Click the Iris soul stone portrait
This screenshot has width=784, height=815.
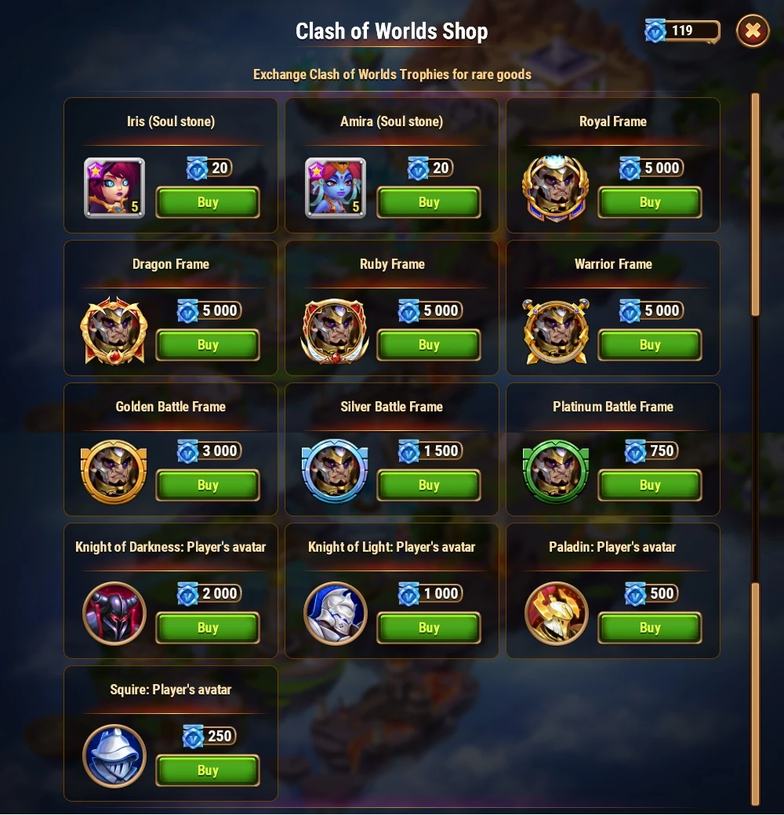tap(114, 187)
